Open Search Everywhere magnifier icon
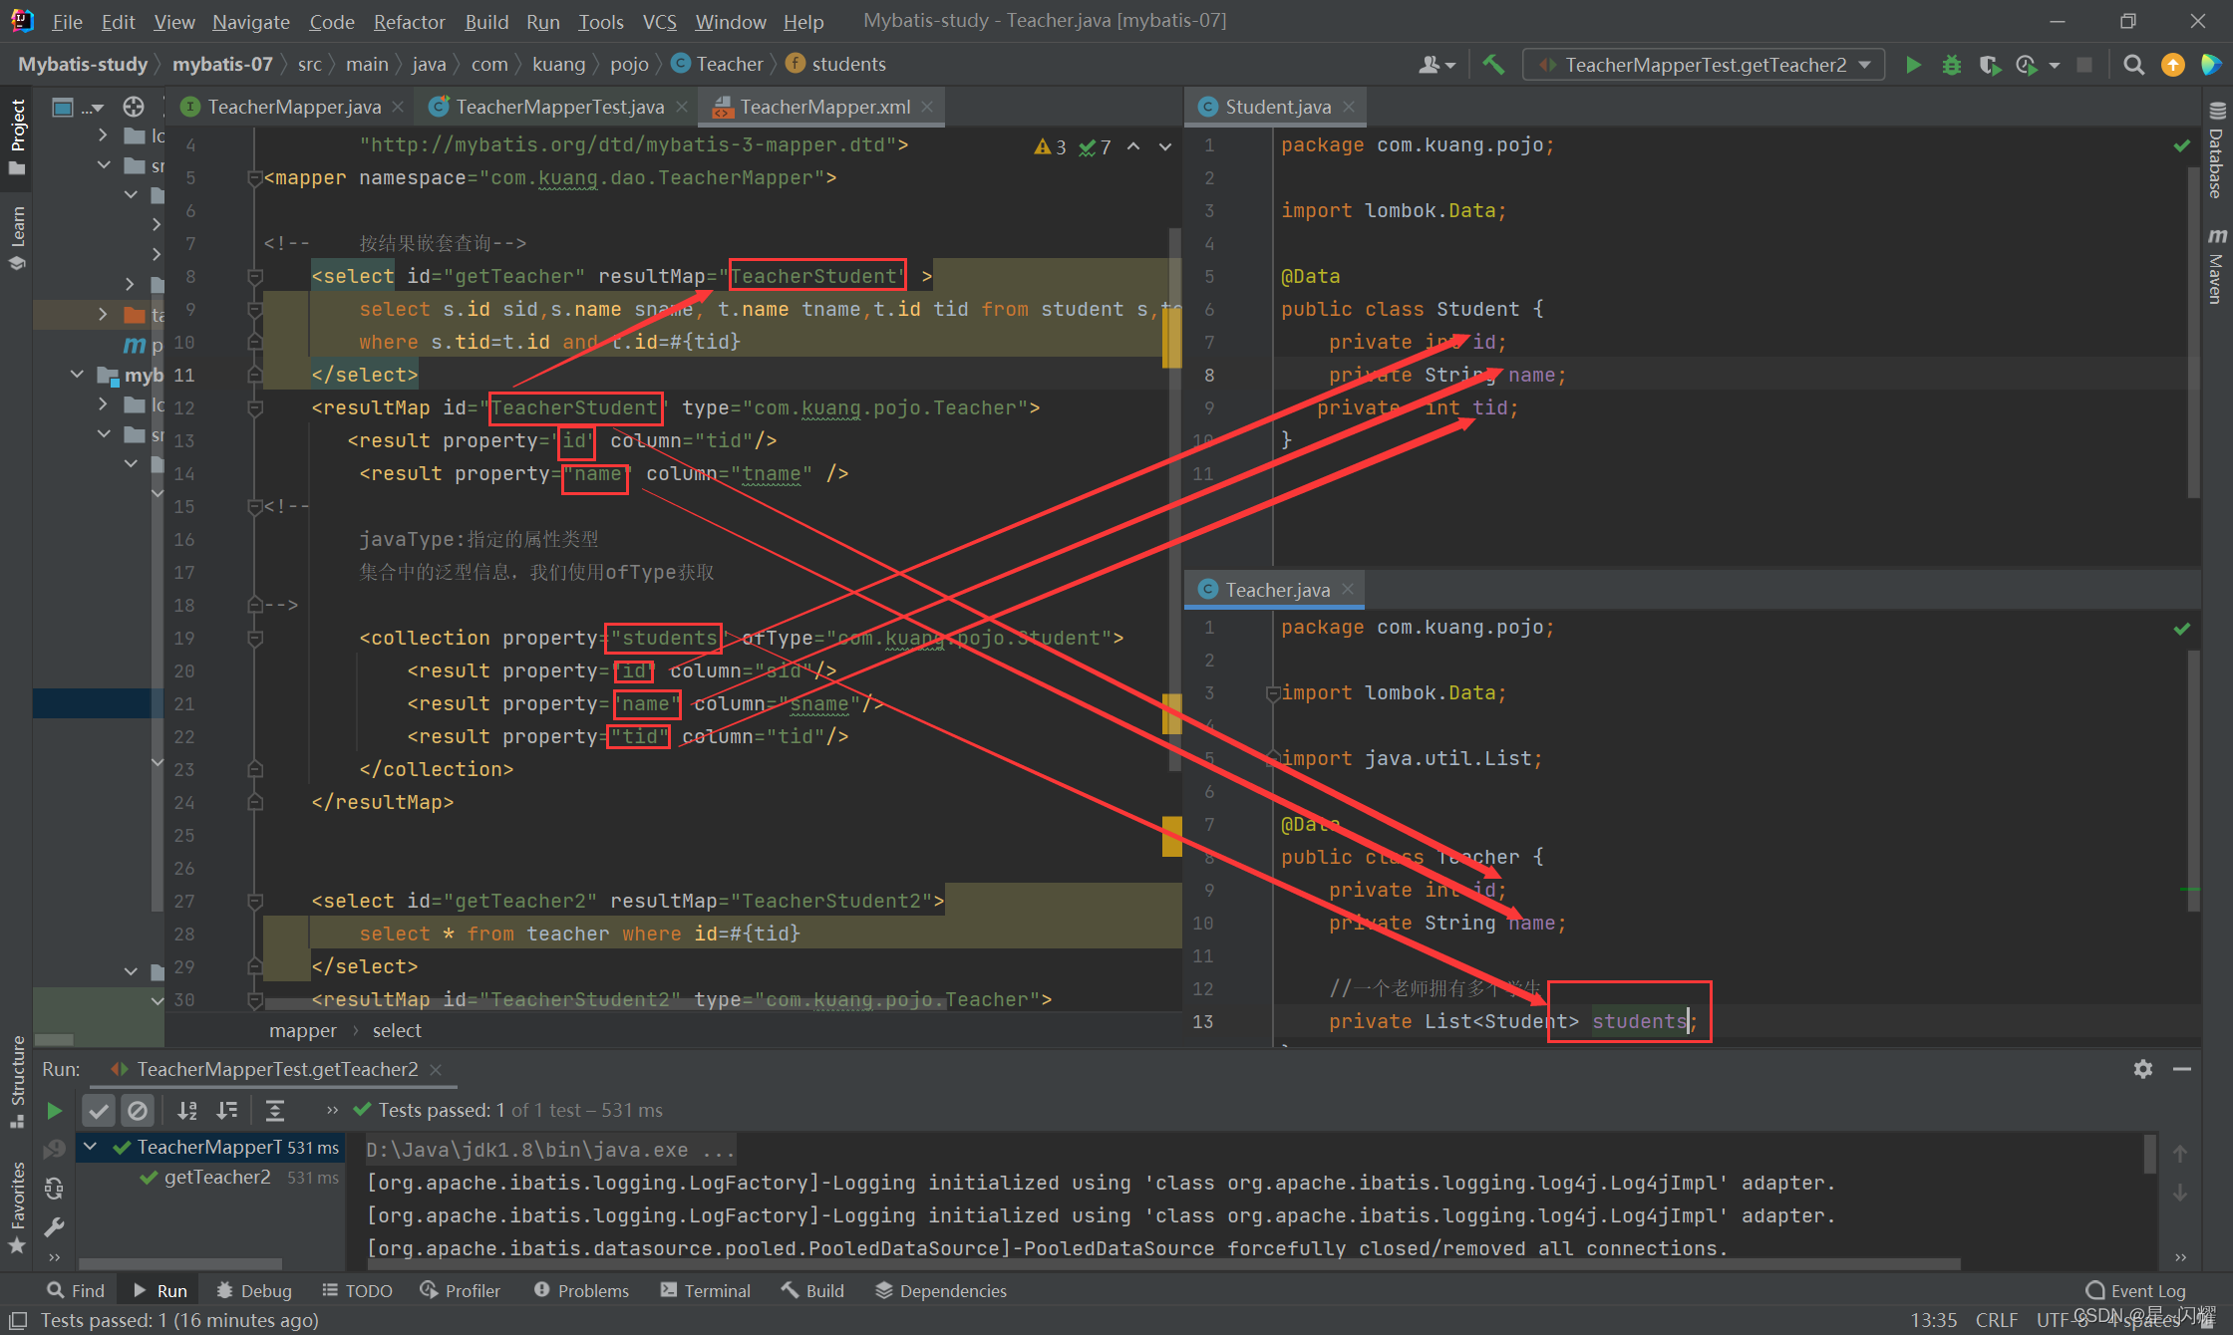The height and width of the screenshot is (1335, 2233). (2133, 65)
